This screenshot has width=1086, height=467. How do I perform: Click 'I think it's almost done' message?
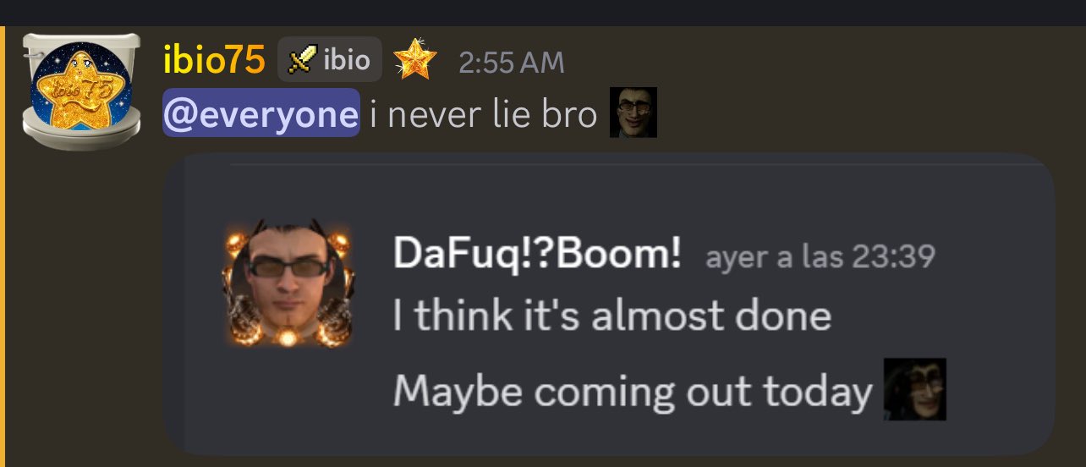(612, 316)
